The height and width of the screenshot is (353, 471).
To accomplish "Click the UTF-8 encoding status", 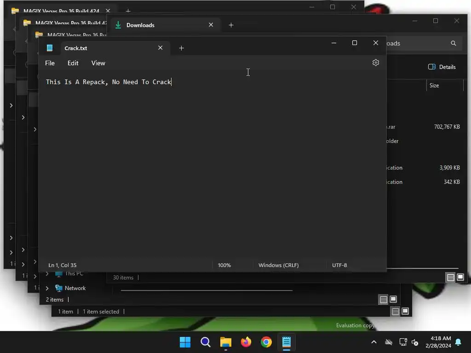I will point(339,265).
